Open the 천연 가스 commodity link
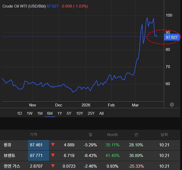 click(x=12, y=166)
